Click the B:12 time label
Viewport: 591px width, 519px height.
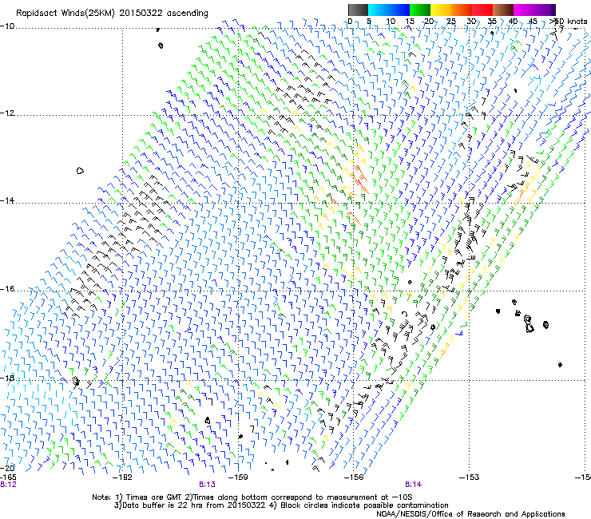click(x=8, y=485)
